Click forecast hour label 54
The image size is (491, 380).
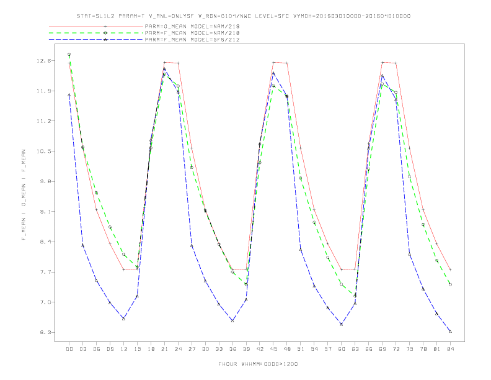coord(314,349)
